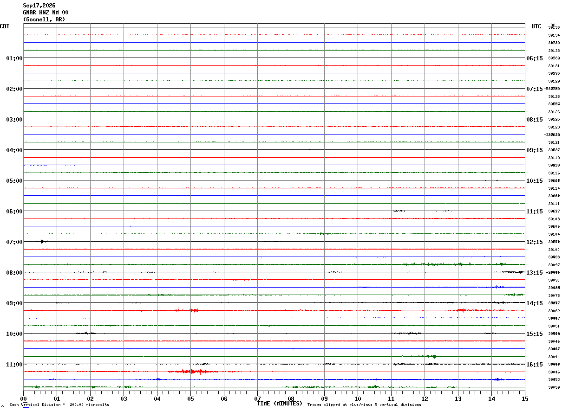Select the GNAR HNZ NM 00 station label
Viewport: 562px width, 411px height.
coord(46,13)
